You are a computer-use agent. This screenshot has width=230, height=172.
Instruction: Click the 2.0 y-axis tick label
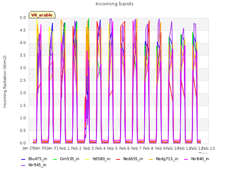[x=23, y=93]
